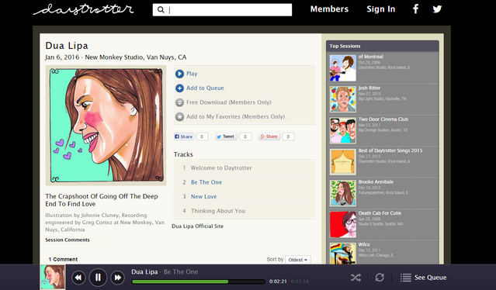The image size is (496, 290).
Task: Click the Dua Lipa page title
Action: click(x=67, y=46)
